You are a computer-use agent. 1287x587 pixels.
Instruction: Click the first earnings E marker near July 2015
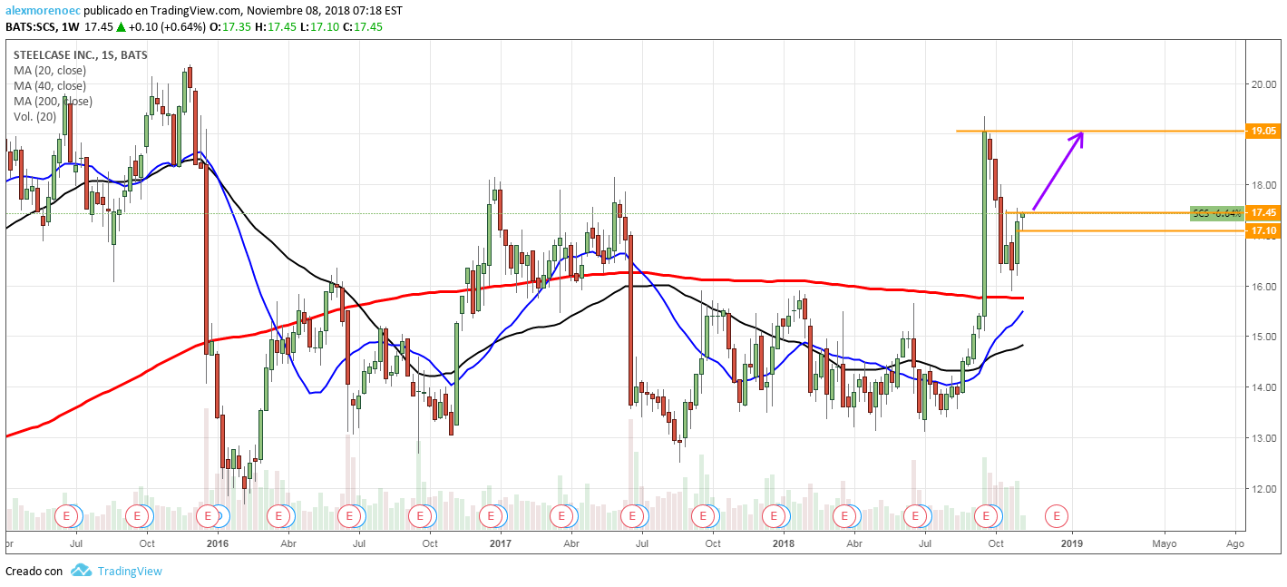pyautogui.click(x=67, y=516)
